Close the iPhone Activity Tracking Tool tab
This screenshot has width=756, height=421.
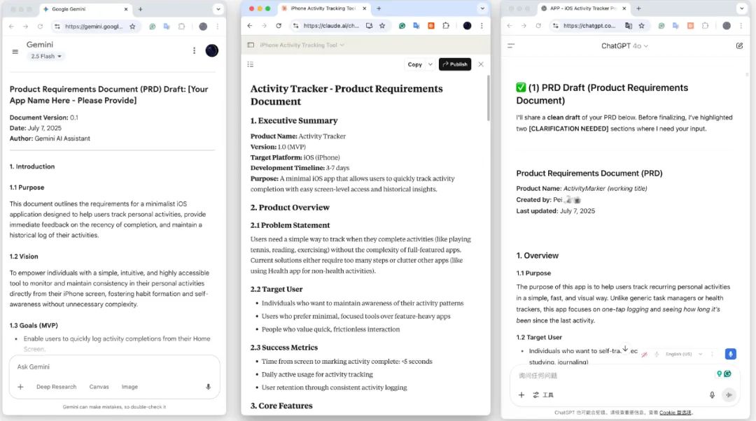click(364, 8)
